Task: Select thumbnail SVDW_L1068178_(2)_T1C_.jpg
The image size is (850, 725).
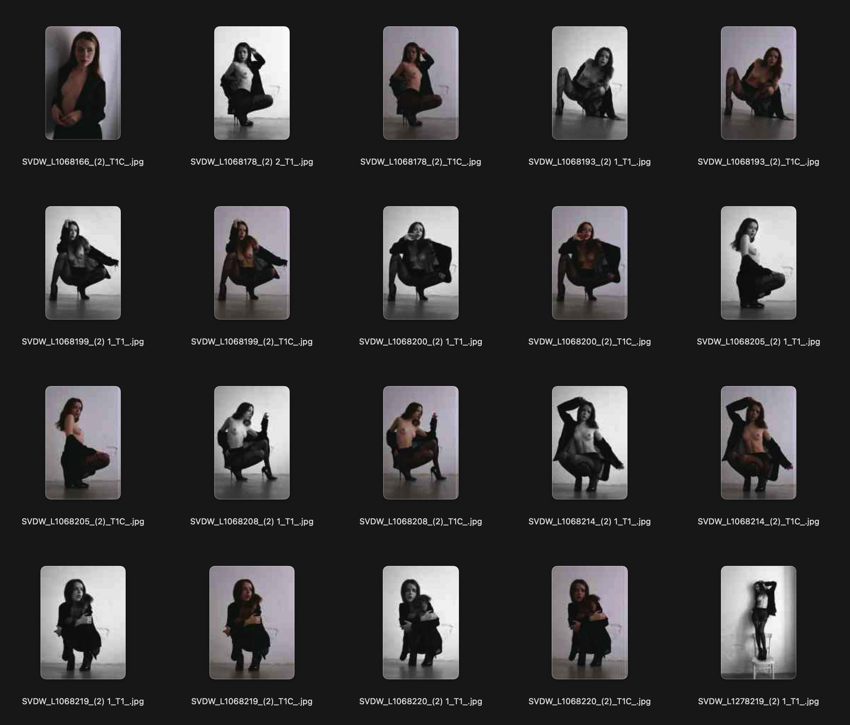Action: 421,82
